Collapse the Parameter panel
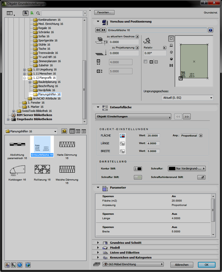 (98, 187)
